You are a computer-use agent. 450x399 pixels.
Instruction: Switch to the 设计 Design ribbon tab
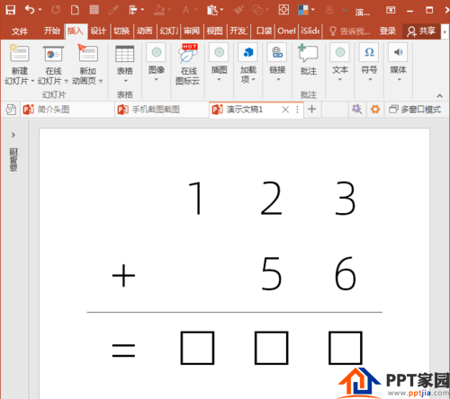coord(98,31)
